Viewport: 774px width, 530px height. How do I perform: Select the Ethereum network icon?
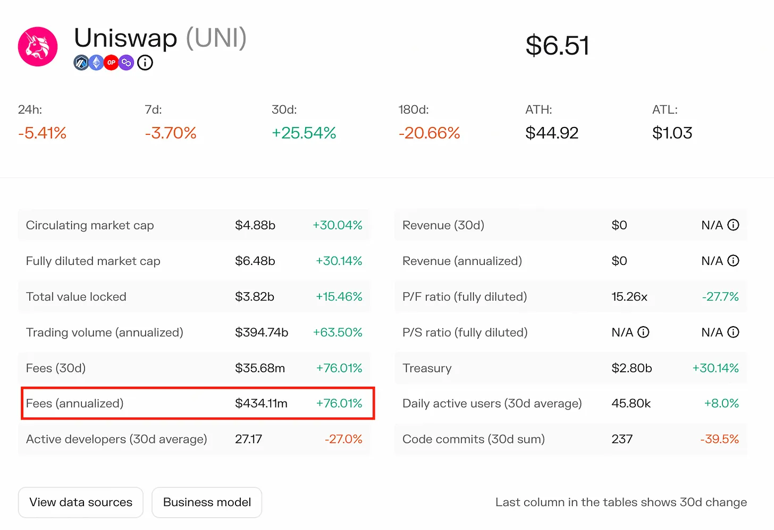pos(96,63)
